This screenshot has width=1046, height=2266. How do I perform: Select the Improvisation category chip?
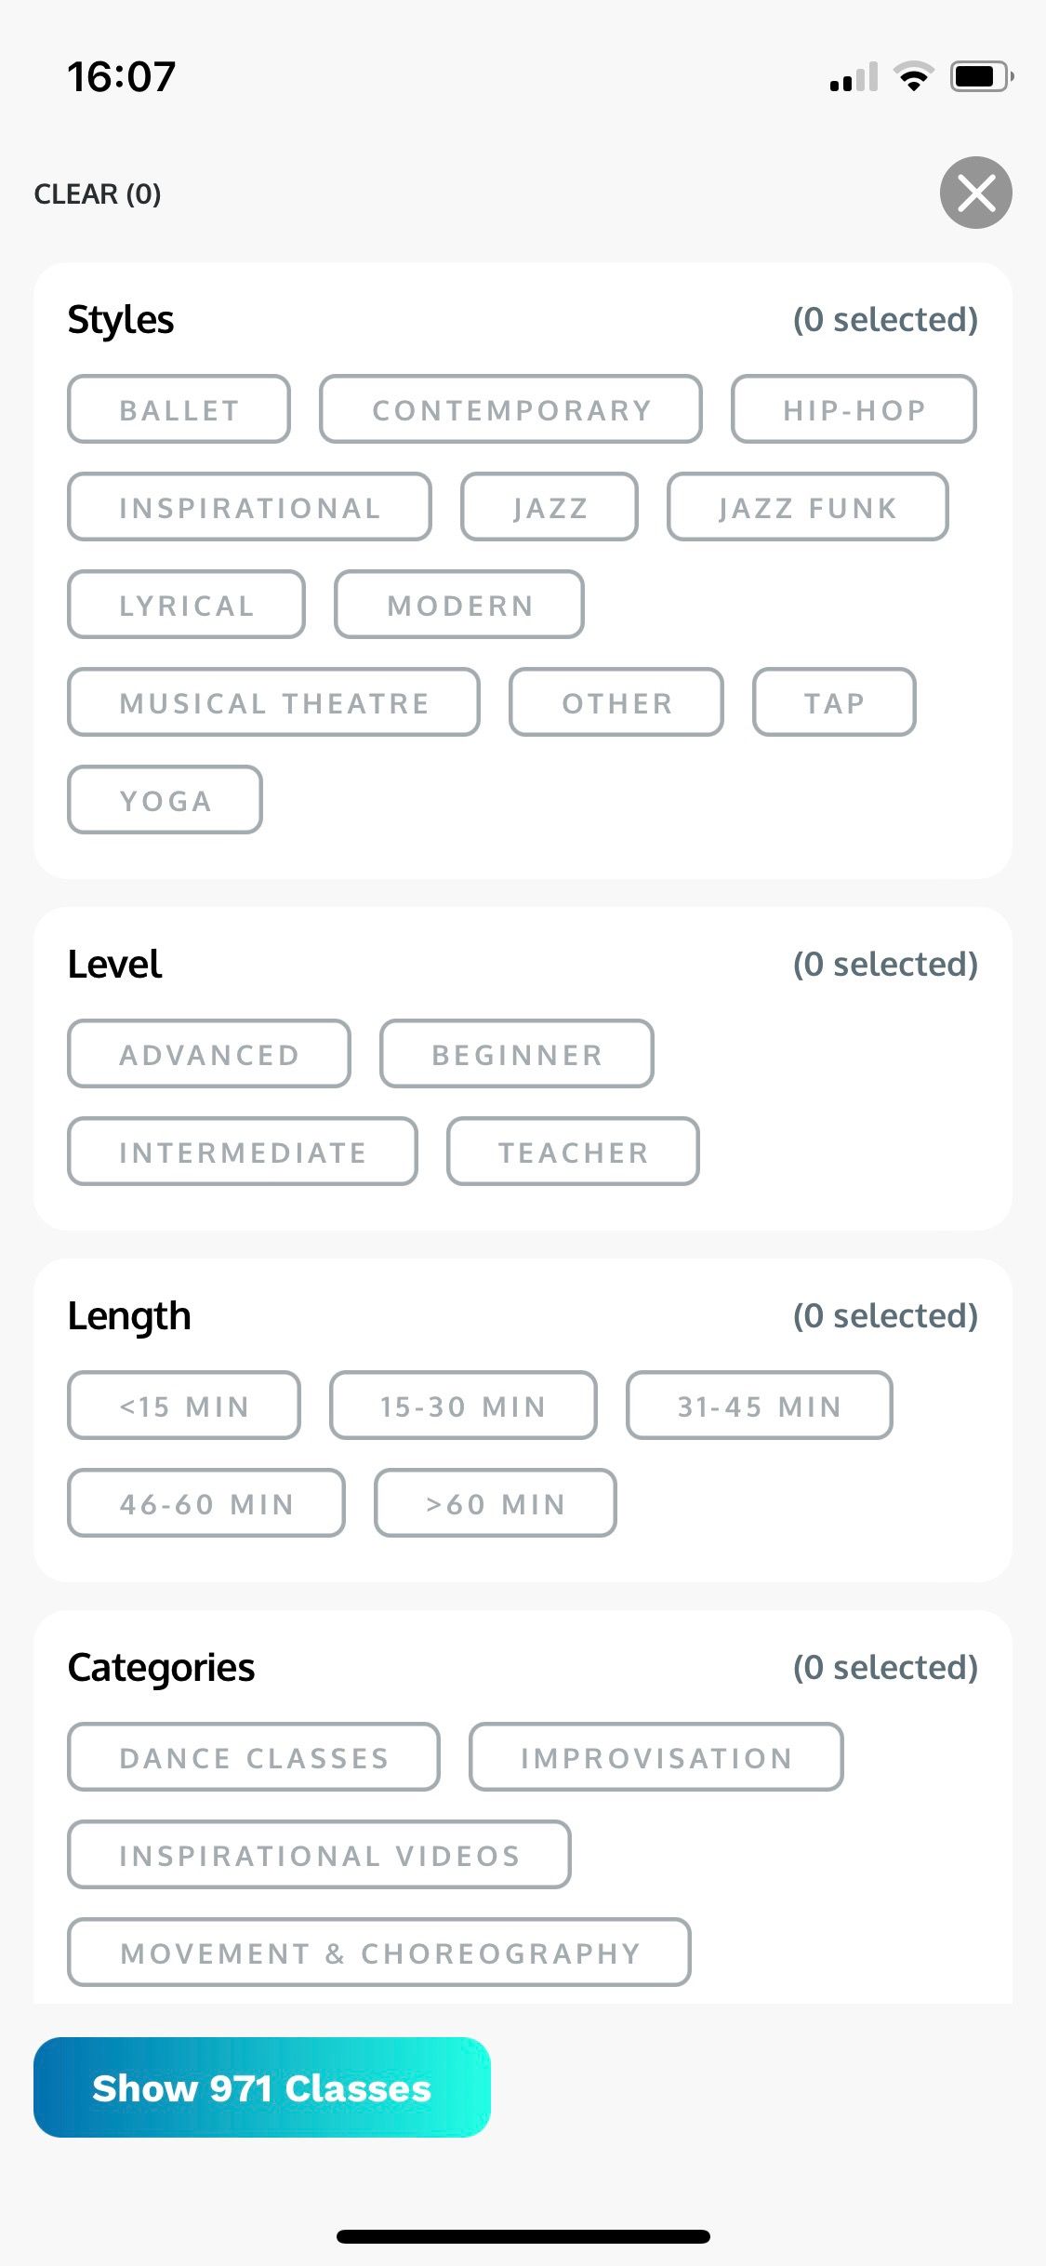point(655,1757)
